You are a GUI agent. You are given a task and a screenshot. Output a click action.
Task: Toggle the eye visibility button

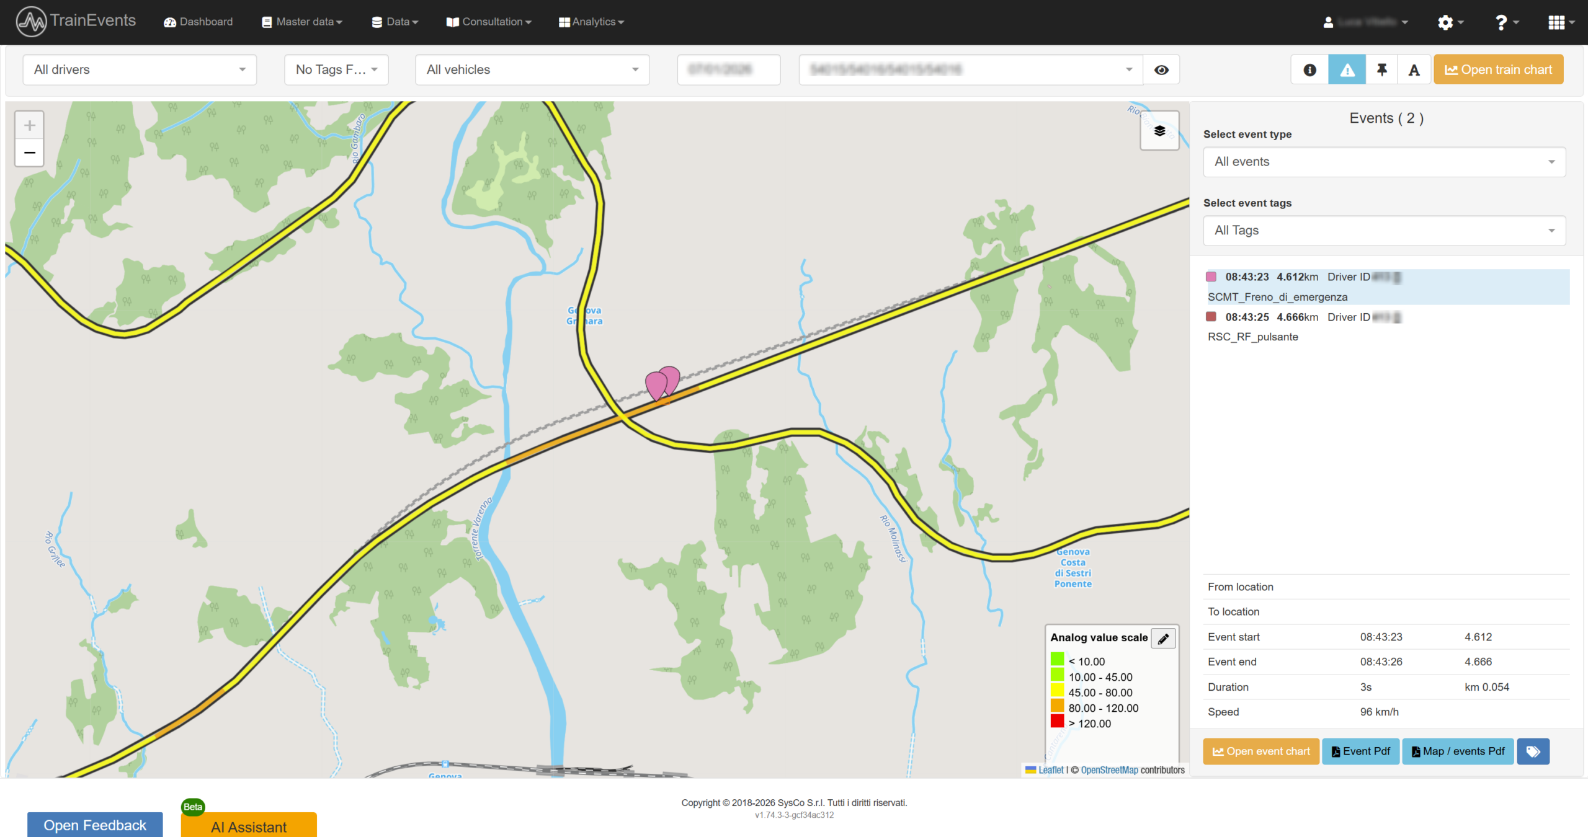1161,70
